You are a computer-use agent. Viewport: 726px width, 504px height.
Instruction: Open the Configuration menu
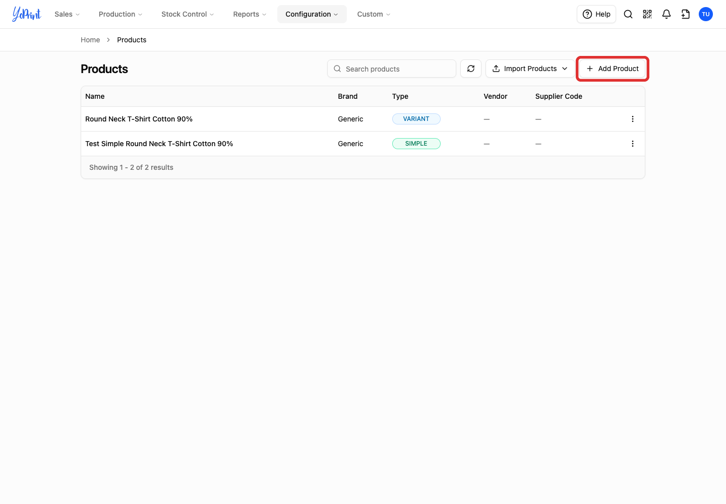(x=312, y=14)
